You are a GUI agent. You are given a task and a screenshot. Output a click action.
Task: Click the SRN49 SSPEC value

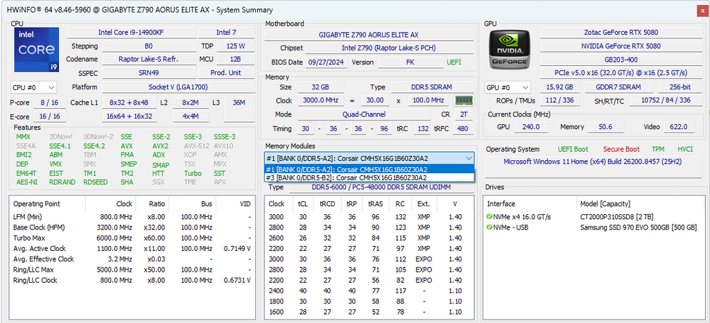148,73
